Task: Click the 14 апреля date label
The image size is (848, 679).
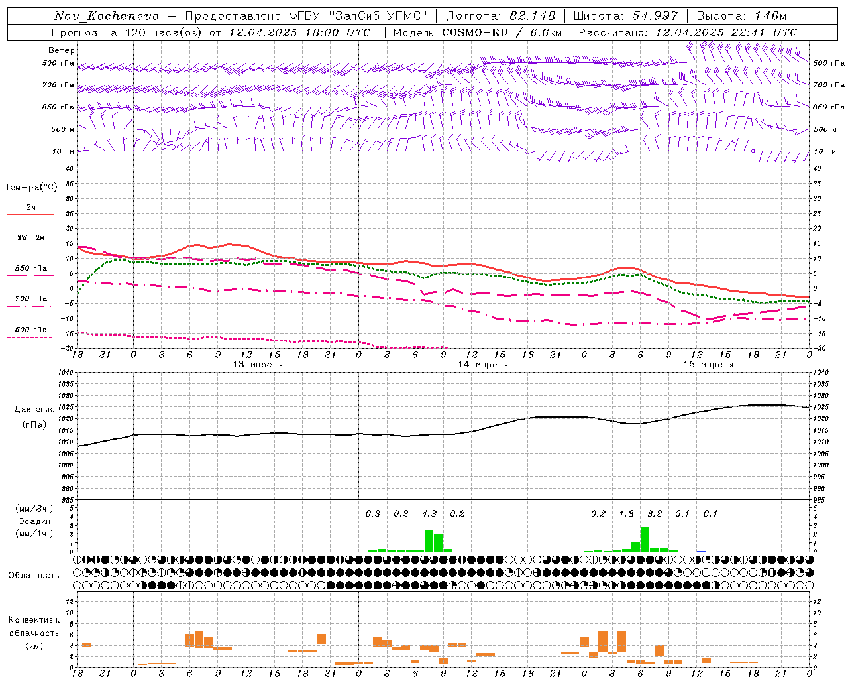Action: point(483,365)
